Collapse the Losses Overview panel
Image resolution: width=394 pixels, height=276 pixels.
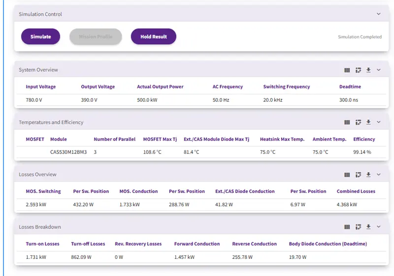click(x=378, y=174)
